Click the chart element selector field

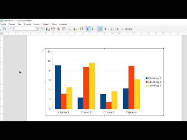pyautogui.click(x=25, y=29)
